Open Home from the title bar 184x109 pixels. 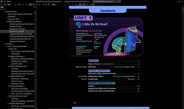pyautogui.click(x=9, y=2)
